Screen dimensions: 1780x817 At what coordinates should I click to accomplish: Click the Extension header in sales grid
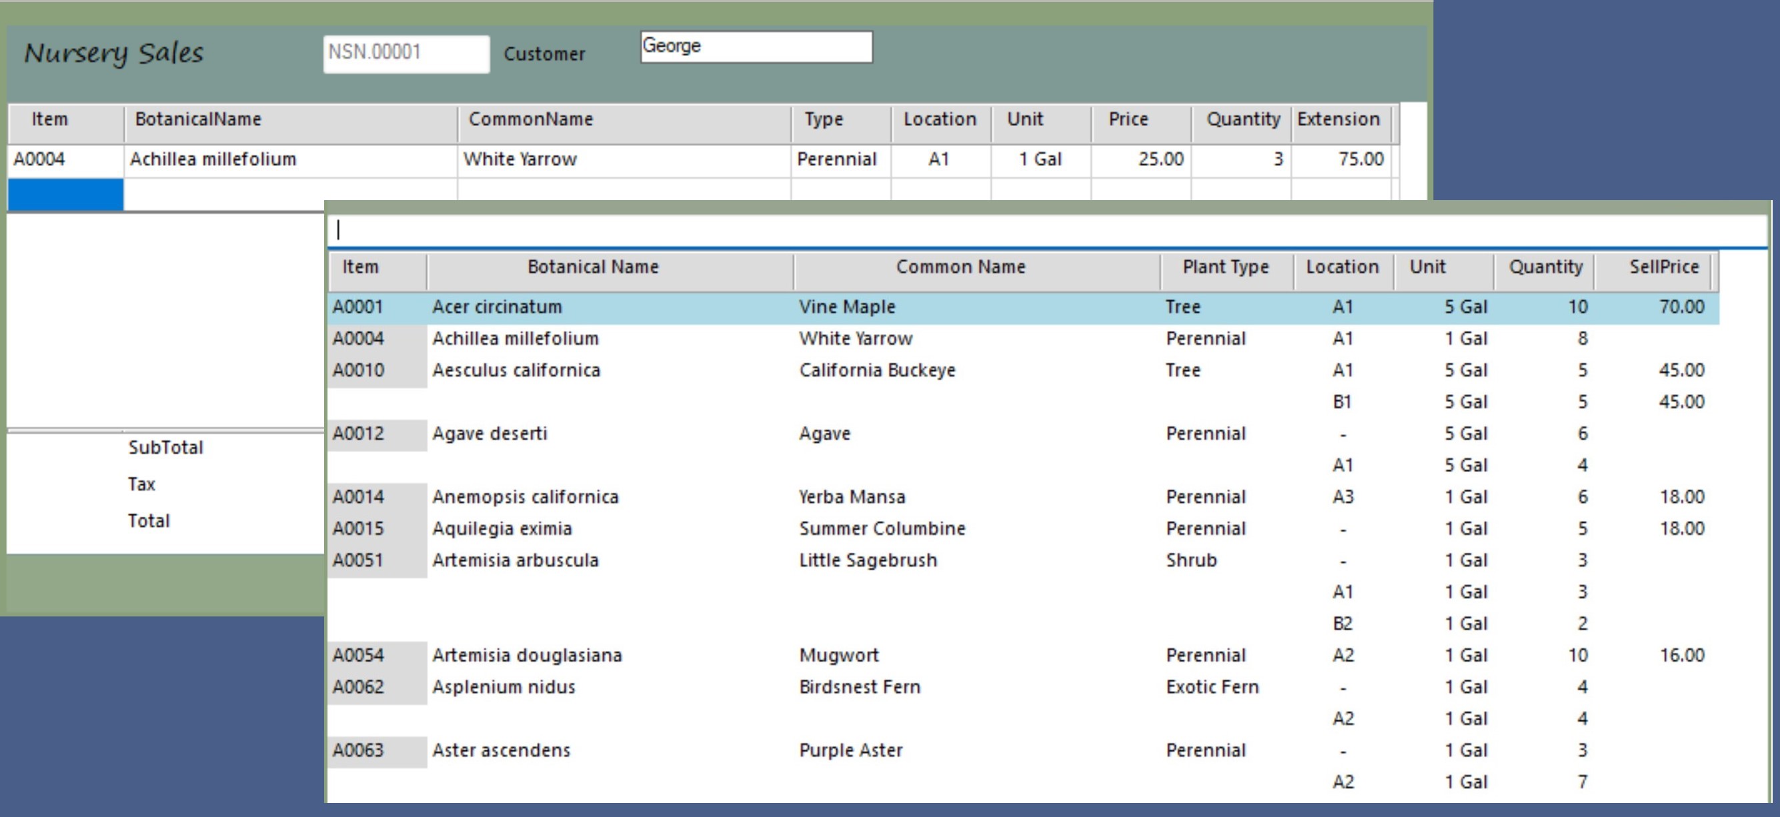point(1338,119)
